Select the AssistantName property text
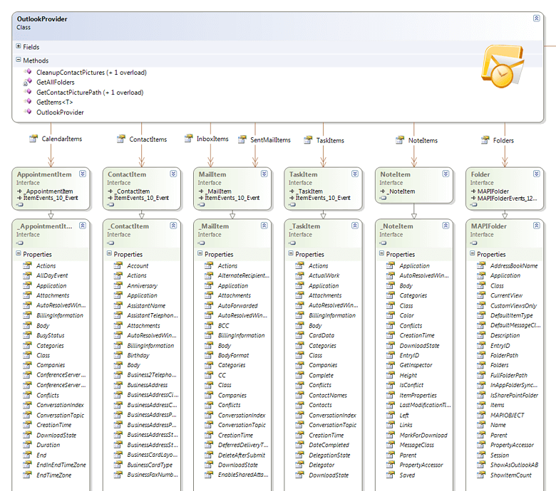Viewport: 556px width, 491px height. tap(146, 305)
